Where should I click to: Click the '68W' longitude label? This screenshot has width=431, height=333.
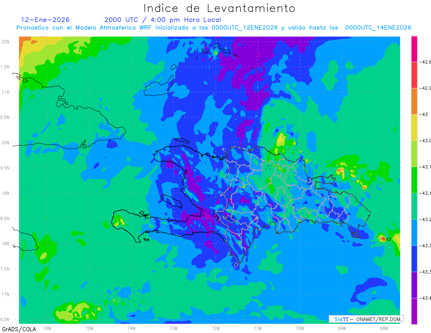(x=384, y=328)
